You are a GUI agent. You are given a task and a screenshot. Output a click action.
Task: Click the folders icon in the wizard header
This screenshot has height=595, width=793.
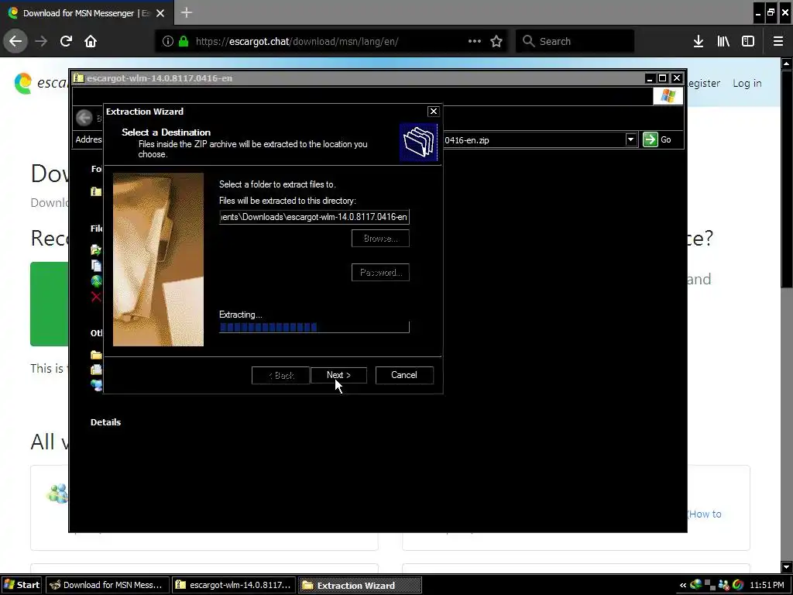(x=419, y=143)
